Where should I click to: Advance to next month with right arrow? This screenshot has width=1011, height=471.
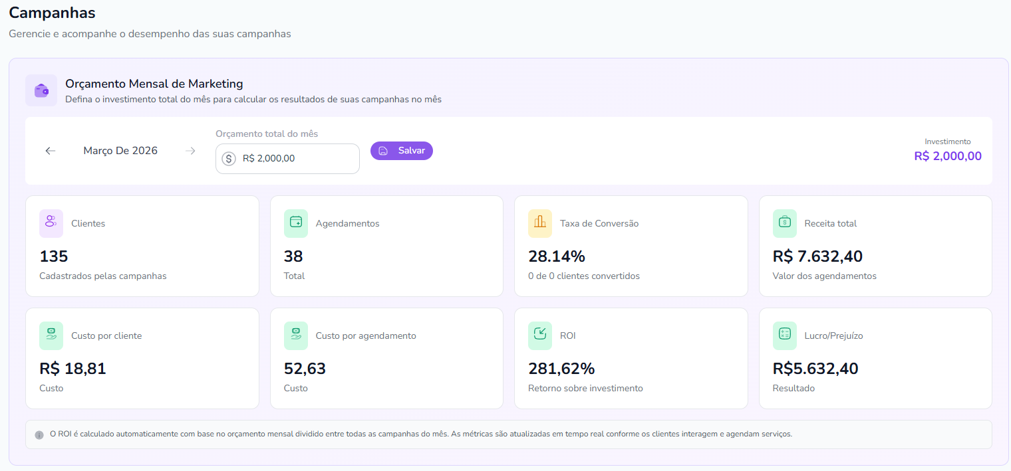190,151
